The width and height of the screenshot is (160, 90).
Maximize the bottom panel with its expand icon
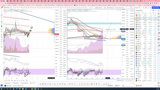(133, 83)
